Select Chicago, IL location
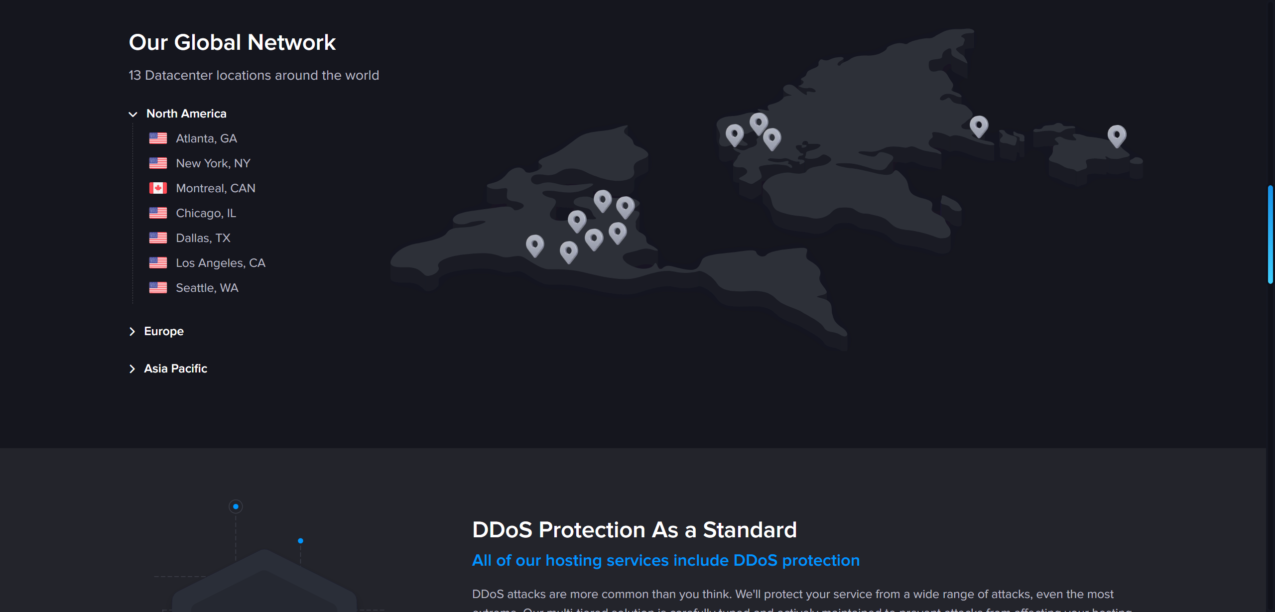Image resolution: width=1275 pixels, height=612 pixels. 206,213
